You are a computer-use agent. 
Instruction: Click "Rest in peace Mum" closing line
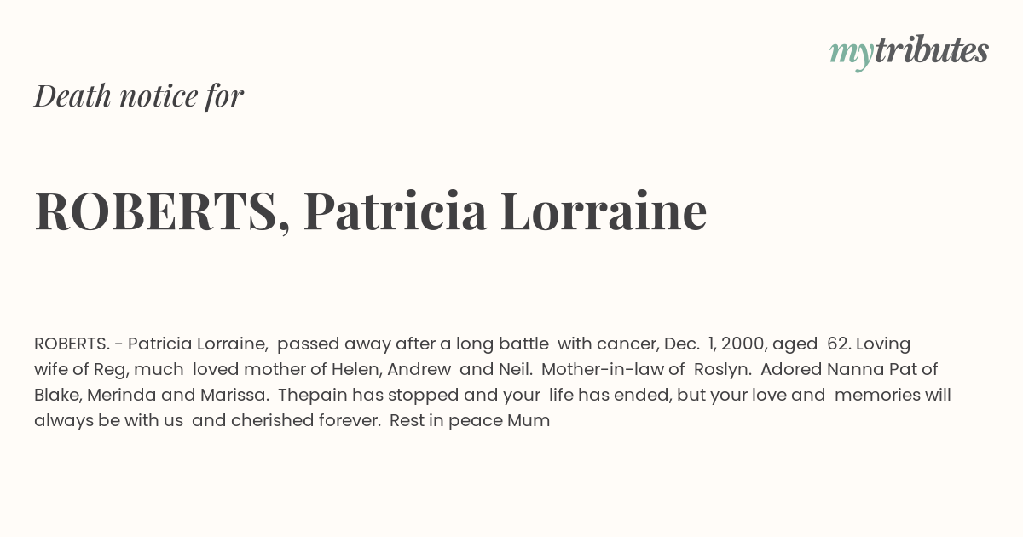[470, 421]
